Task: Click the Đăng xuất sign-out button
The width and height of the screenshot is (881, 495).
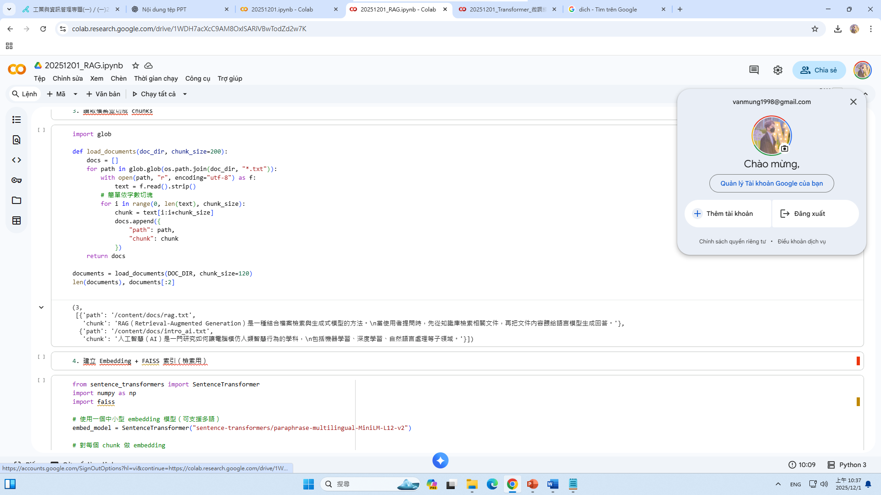Action: pos(809,214)
